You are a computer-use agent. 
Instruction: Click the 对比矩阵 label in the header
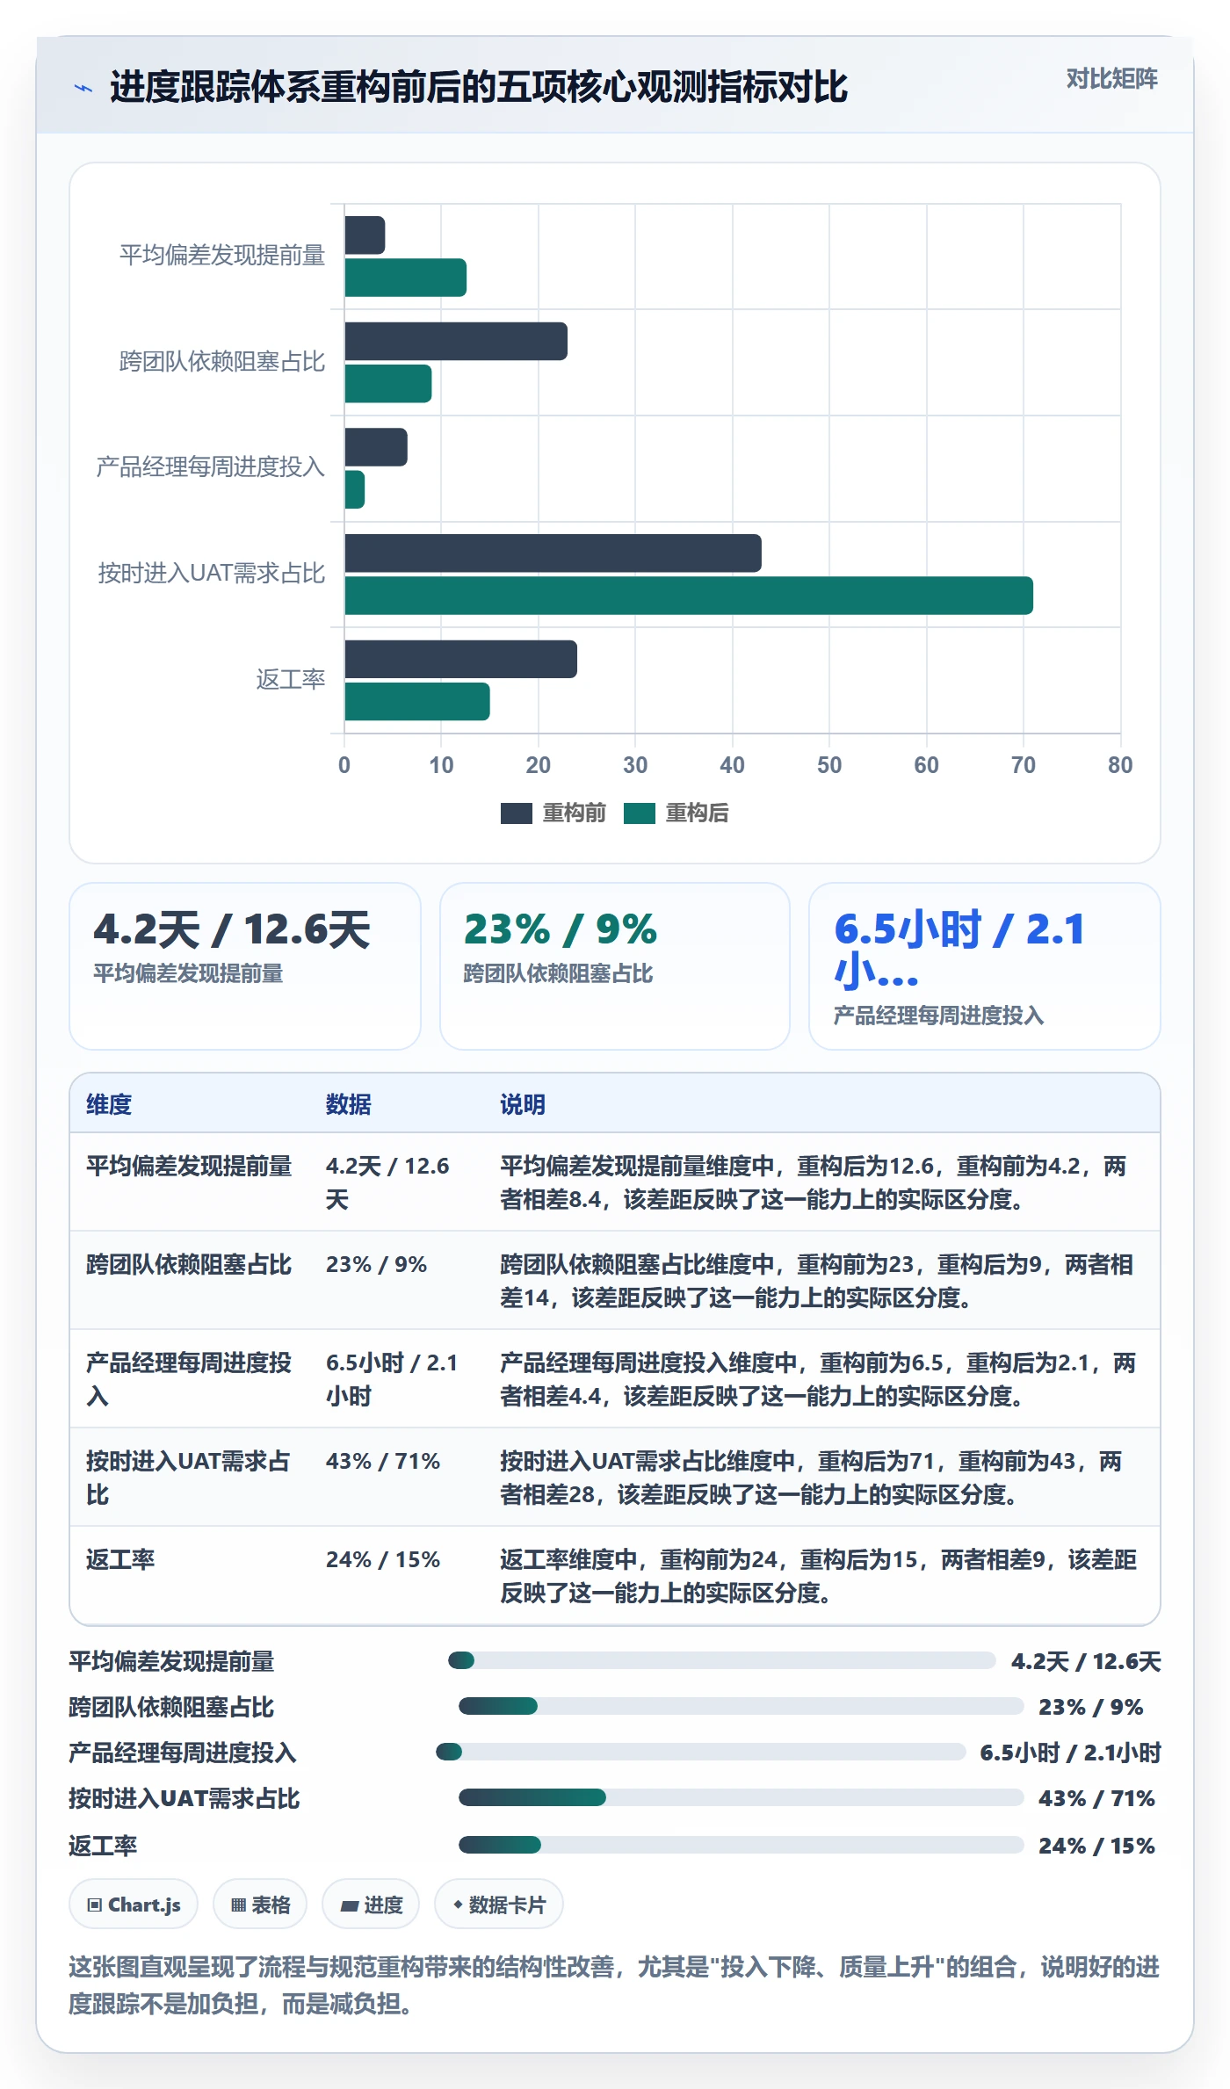pos(1111,79)
